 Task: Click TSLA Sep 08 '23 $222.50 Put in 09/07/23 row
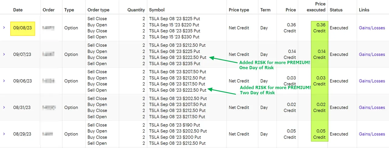click(178, 58)
